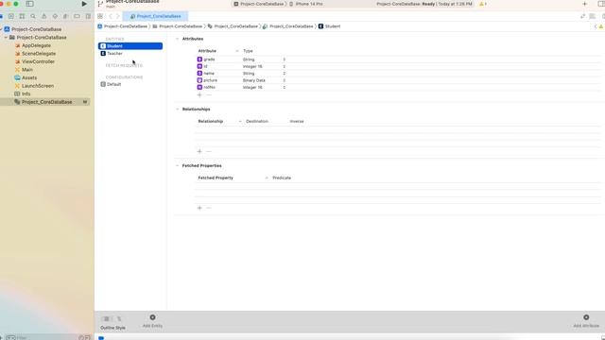The image size is (605, 340).
Task: Click the Destination column header
Action: click(x=257, y=122)
